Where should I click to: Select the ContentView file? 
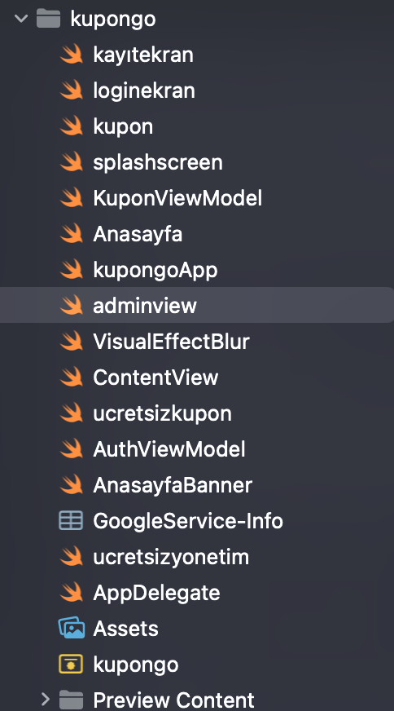coord(155,378)
